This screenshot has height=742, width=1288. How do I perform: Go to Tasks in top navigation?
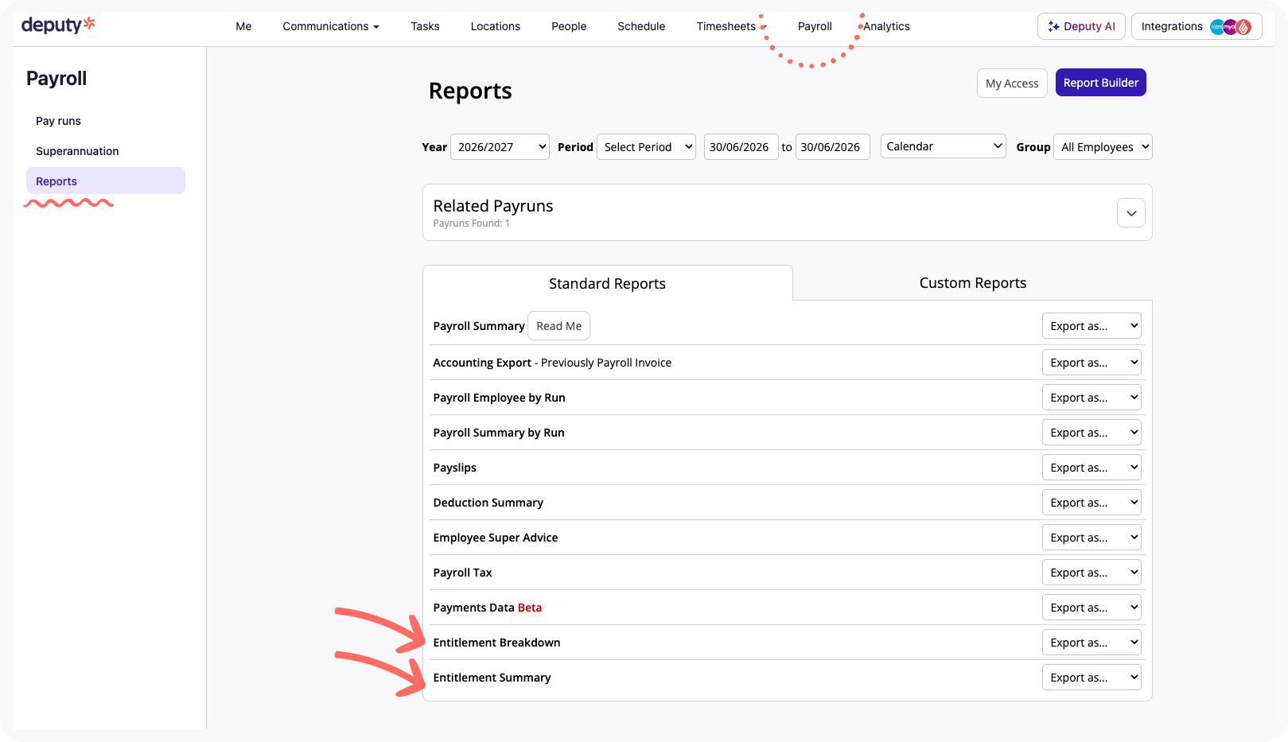pos(425,26)
